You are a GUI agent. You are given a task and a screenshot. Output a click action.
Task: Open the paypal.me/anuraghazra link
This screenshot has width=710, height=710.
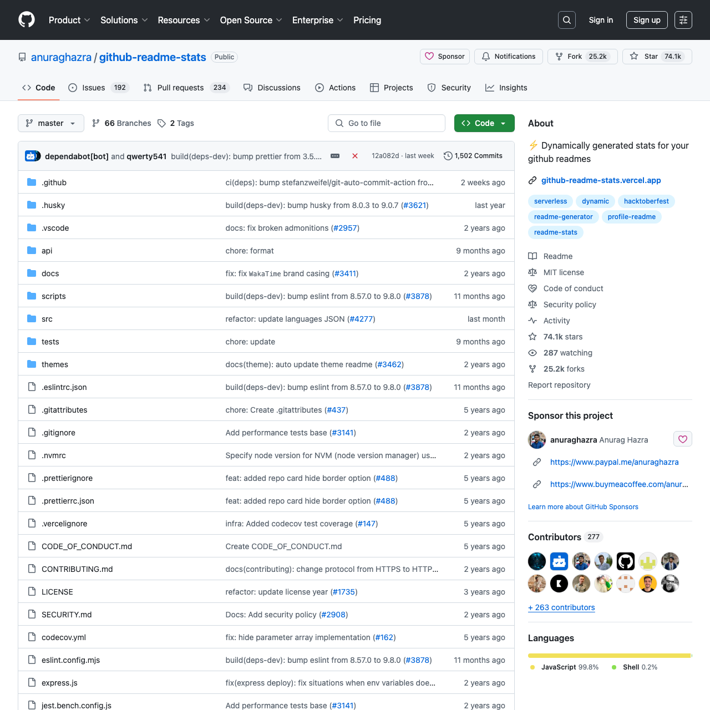(x=615, y=462)
